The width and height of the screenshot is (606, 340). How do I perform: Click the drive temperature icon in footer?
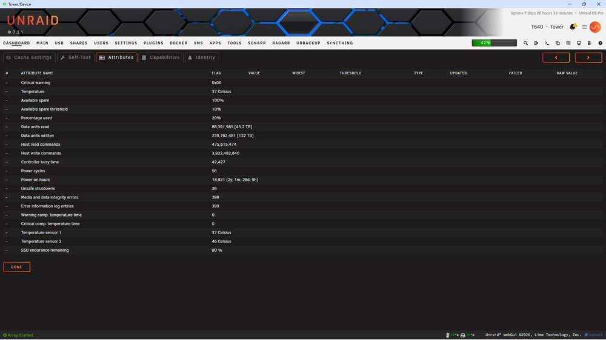click(x=462, y=335)
